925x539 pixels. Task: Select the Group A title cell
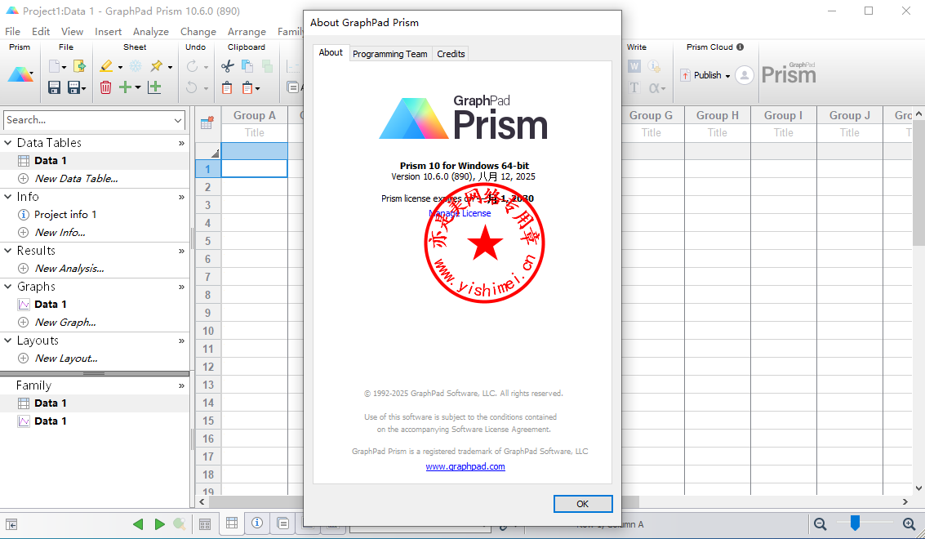(254, 133)
